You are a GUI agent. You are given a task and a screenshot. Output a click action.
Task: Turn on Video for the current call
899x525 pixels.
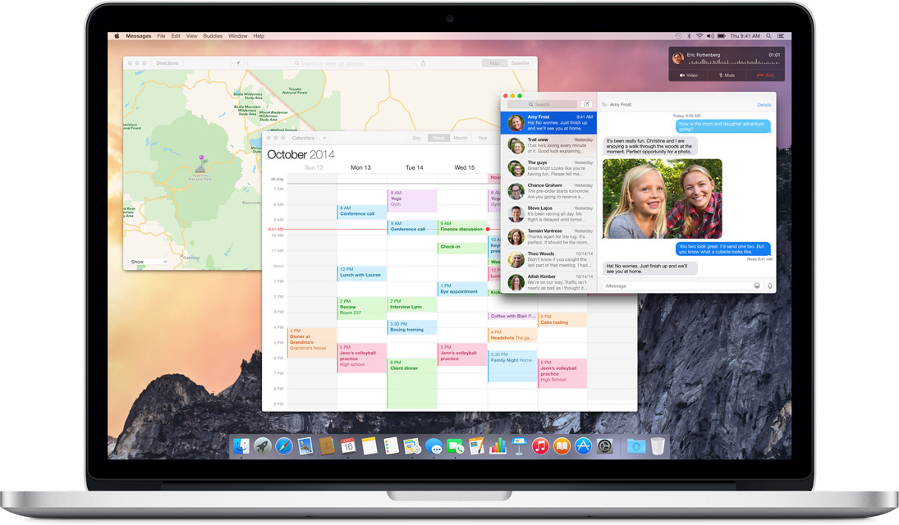pyautogui.click(x=688, y=75)
